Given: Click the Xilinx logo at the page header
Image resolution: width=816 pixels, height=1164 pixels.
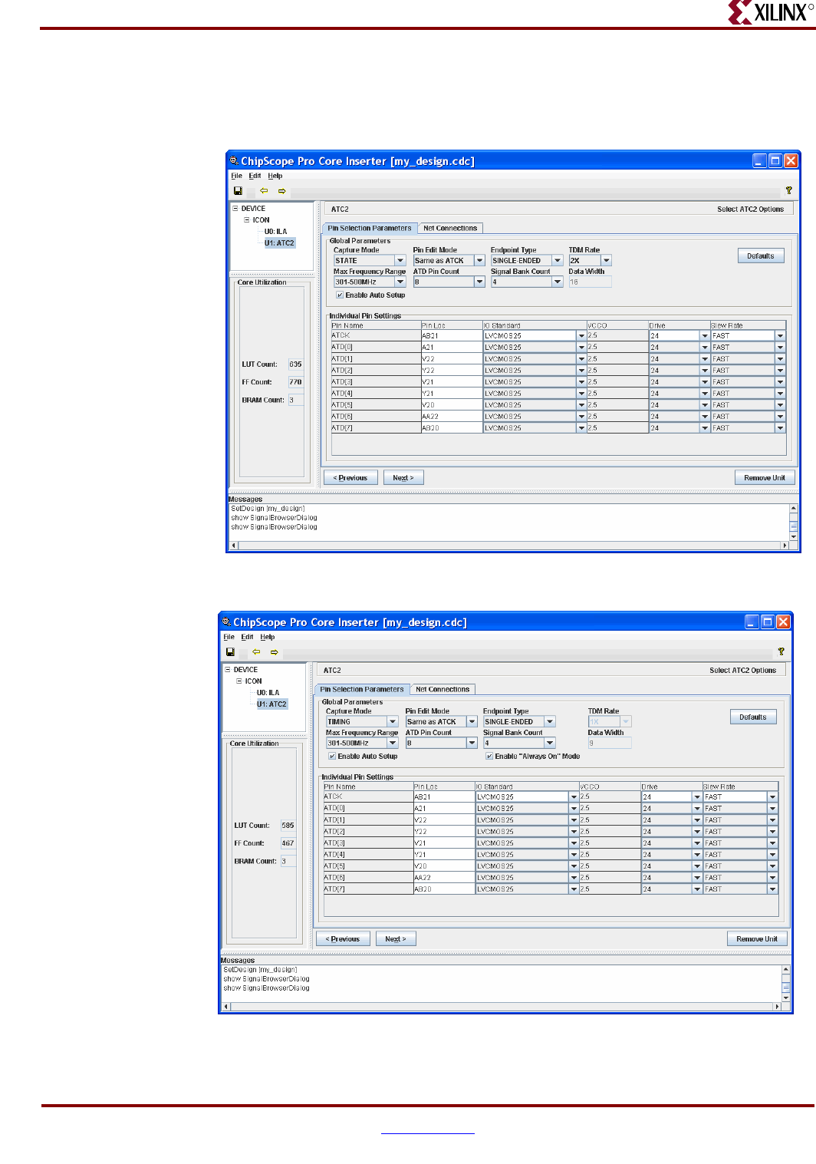Looking at the screenshot, I should (771, 12).
